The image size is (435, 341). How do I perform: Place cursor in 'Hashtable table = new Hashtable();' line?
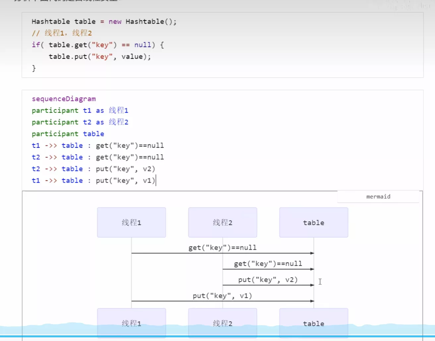click(x=104, y=22)
